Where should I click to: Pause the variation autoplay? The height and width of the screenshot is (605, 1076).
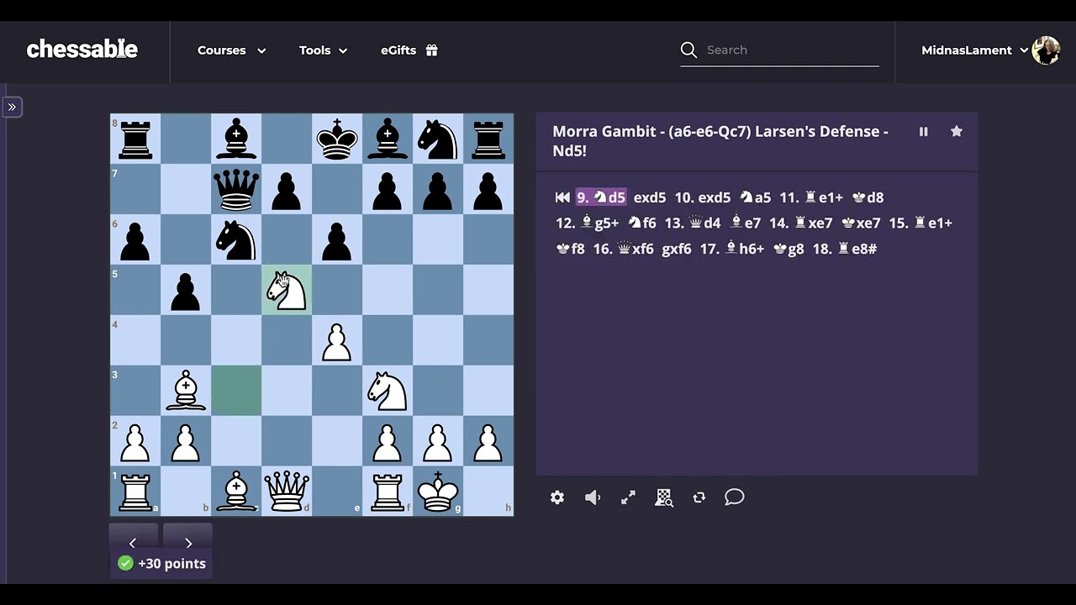[x=923, y=132]
